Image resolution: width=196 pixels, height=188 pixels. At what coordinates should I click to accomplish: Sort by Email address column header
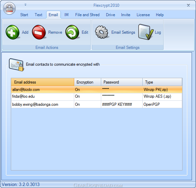pos(43,82)
